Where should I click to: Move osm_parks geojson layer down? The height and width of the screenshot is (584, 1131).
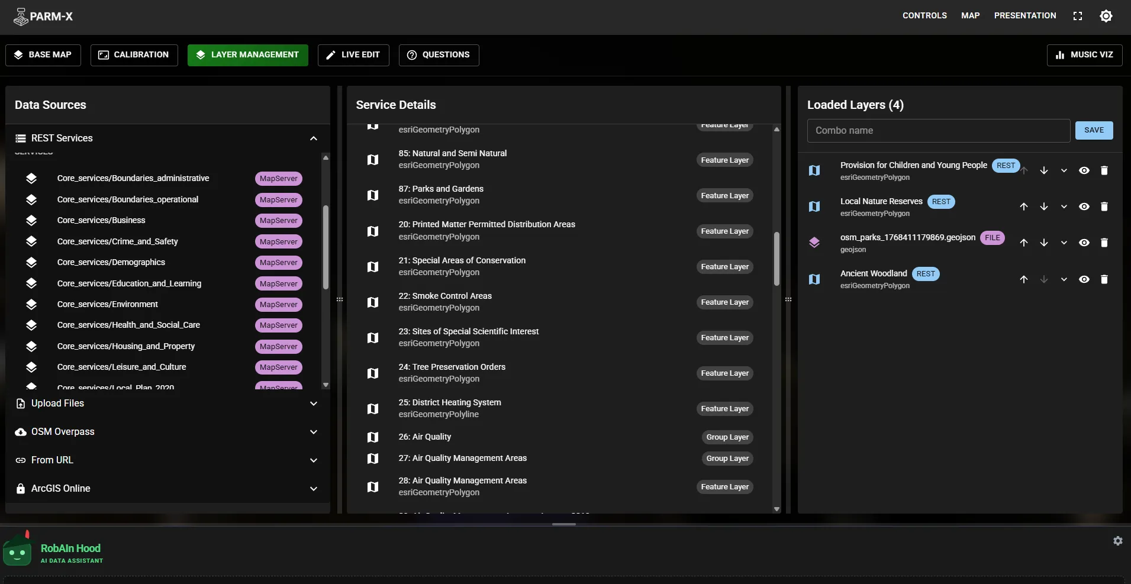[1044, 243]
